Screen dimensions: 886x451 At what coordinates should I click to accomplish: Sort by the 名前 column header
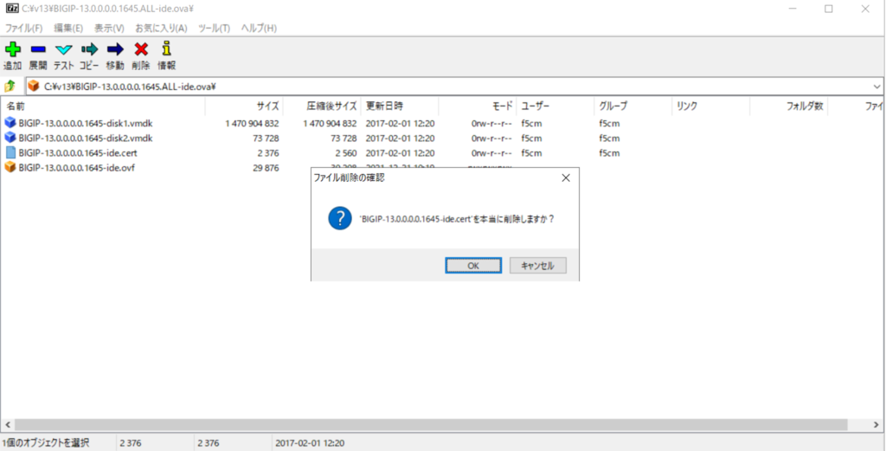pyautogui.click(x=102, y=106)
